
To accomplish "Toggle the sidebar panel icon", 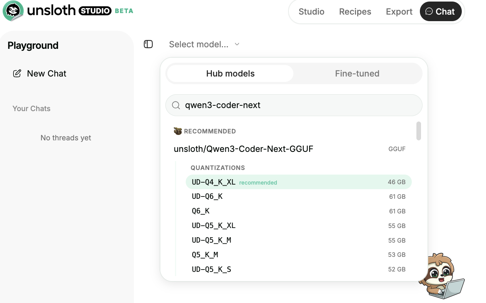I will coord(148,44).
